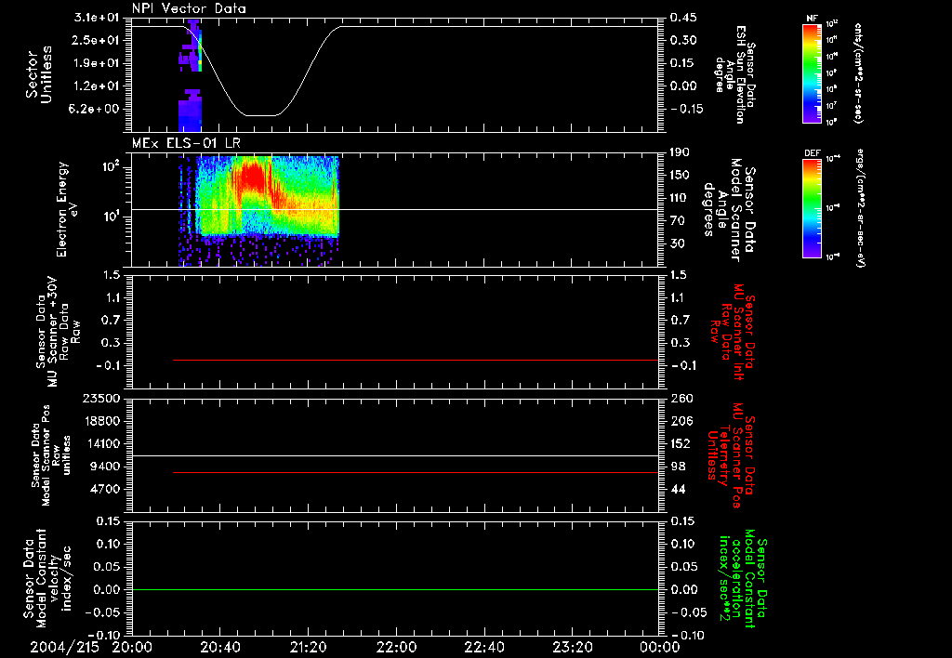Image resolution: width=952 pixels, height=658 pixels.
Task: Click the red "MU Scanner Inh Raw Data" label
Action: tap(733, 332)
